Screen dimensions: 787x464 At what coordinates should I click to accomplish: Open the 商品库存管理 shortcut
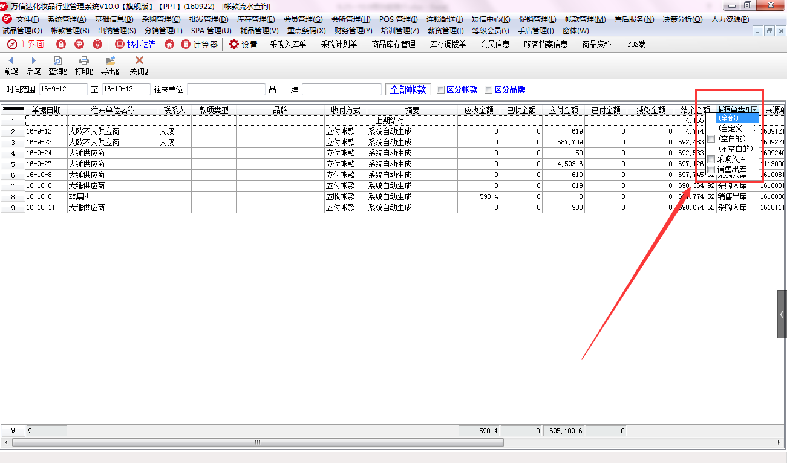[x=393, y=44]
